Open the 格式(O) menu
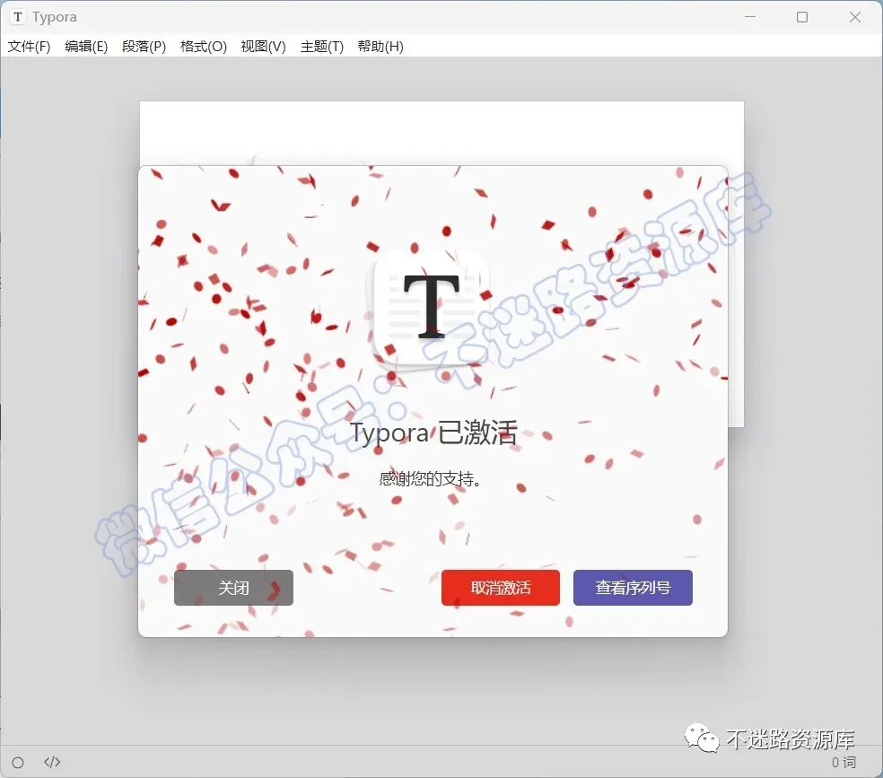 point(204,46)
